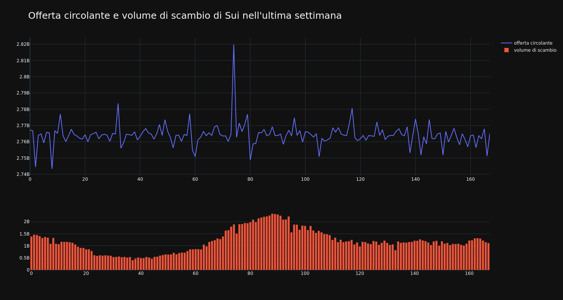Click the 0.5B label on volume axis
The image size is (563, 300).
(24, 258)
